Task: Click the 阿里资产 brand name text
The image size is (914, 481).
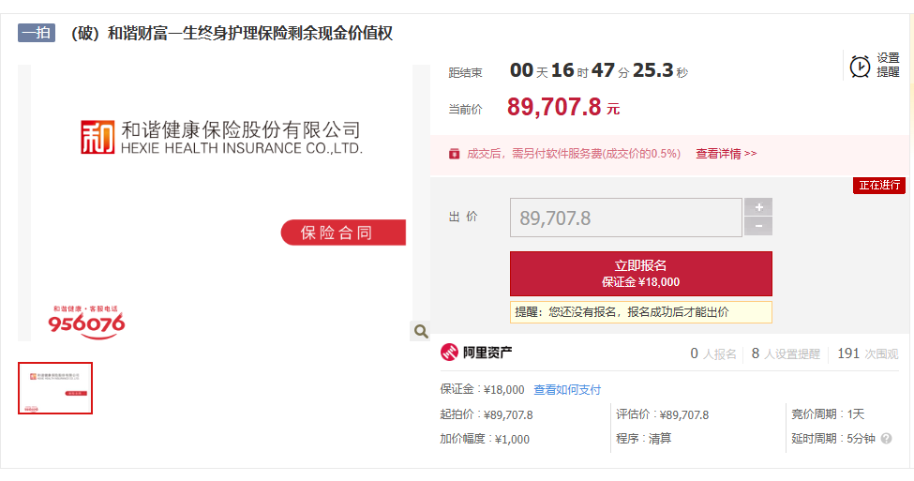Action: coord(487,353)
